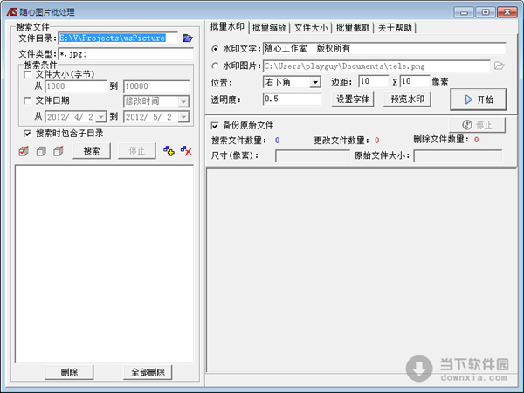Click the 透明度 input field

[292, 100]
